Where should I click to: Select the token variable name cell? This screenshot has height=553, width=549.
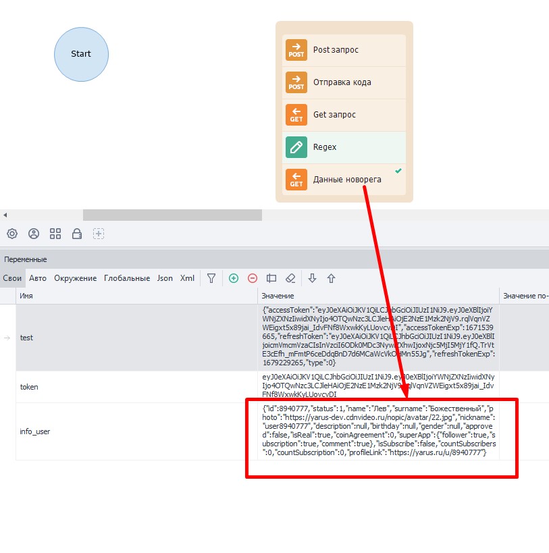click(x=137, y=387)
